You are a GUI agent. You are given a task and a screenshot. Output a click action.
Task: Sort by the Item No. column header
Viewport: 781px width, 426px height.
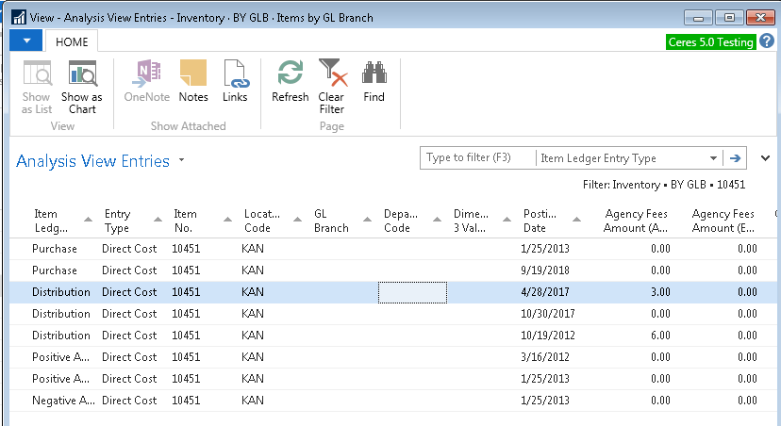pyautogui.click(x=190, y=221)
